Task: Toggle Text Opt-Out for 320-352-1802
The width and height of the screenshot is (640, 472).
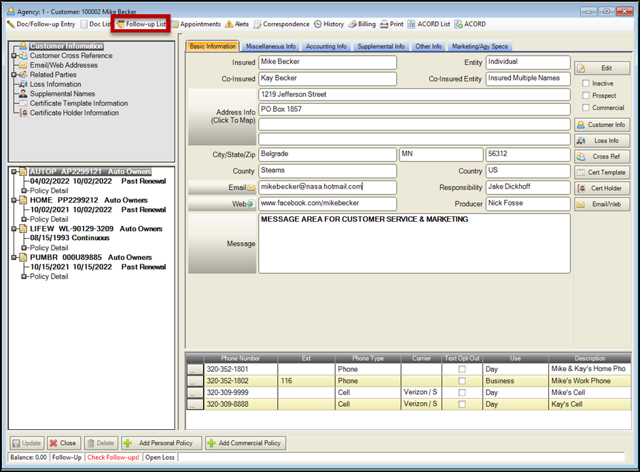Action: click(462, 381)
